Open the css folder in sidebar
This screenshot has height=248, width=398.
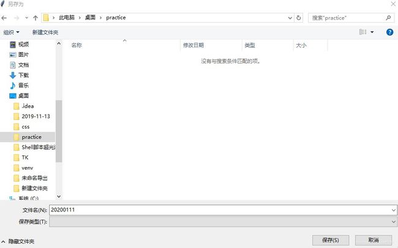click(x=25, y=127)
